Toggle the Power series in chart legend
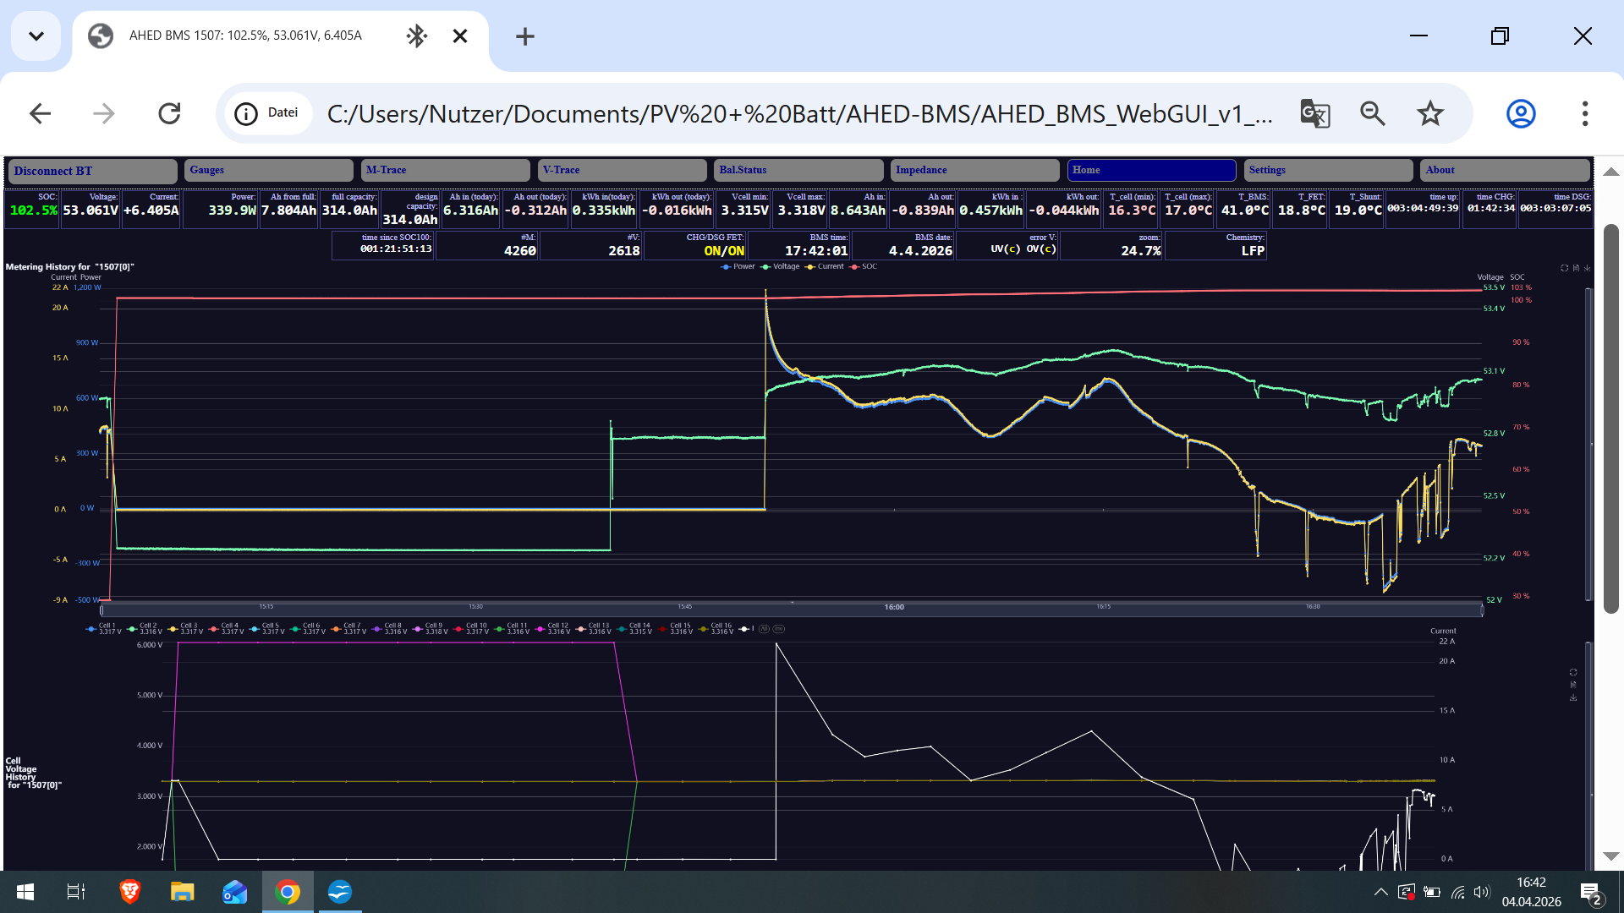 pyautogui.click(x=738, y=266)
